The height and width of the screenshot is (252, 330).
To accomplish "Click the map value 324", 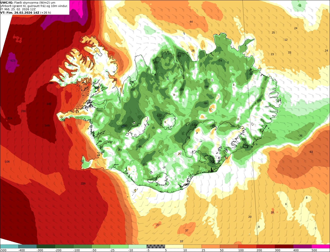I will point(10,119).
